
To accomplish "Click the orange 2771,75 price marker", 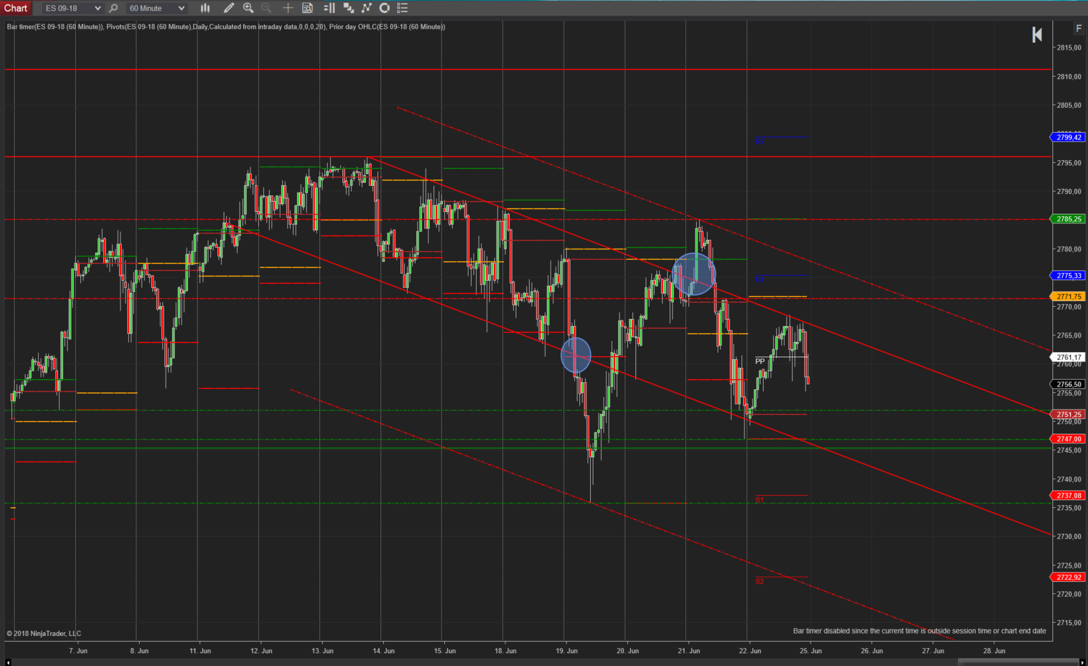I will pos(1068,297).
